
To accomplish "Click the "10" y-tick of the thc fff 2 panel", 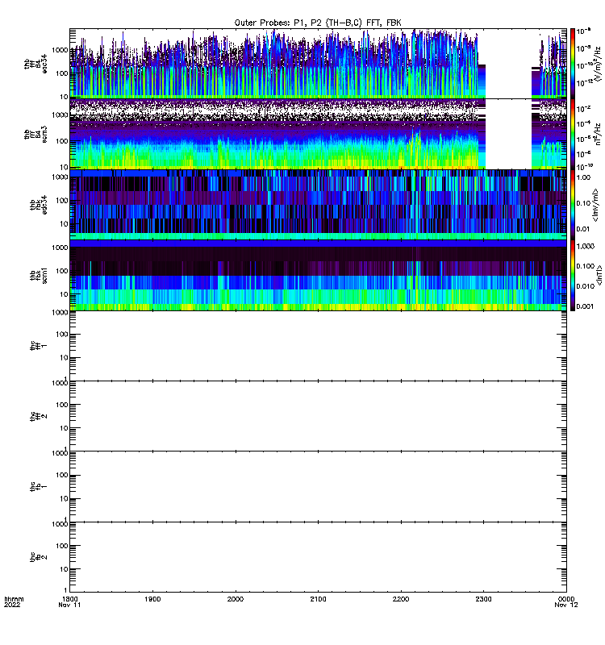I will point(64,428).
